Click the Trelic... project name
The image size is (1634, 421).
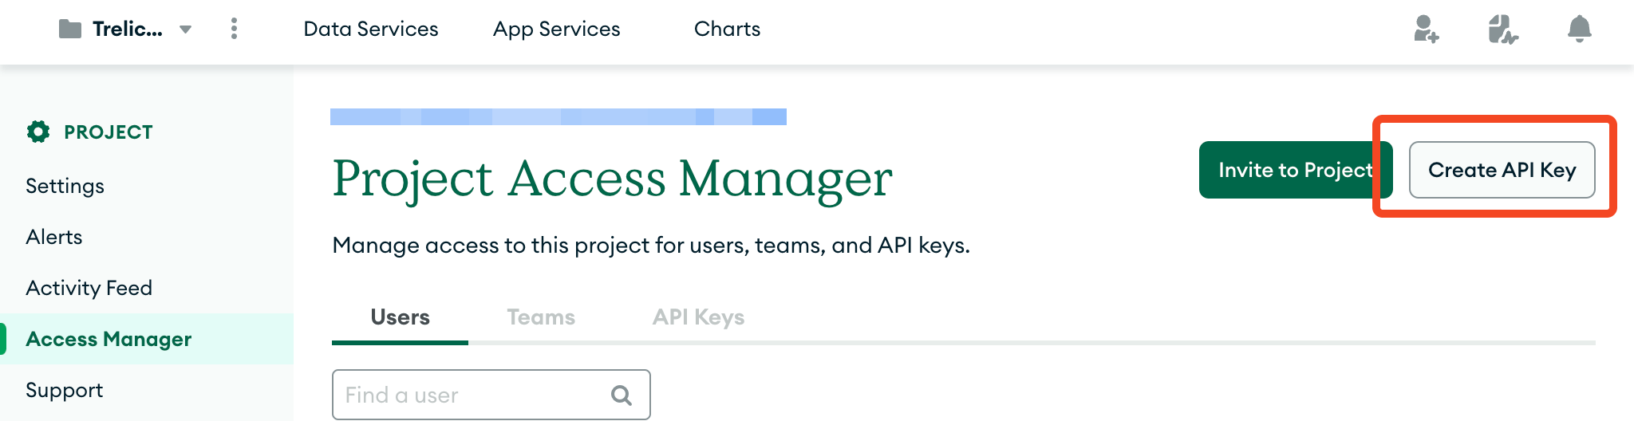tap(128, 30)
